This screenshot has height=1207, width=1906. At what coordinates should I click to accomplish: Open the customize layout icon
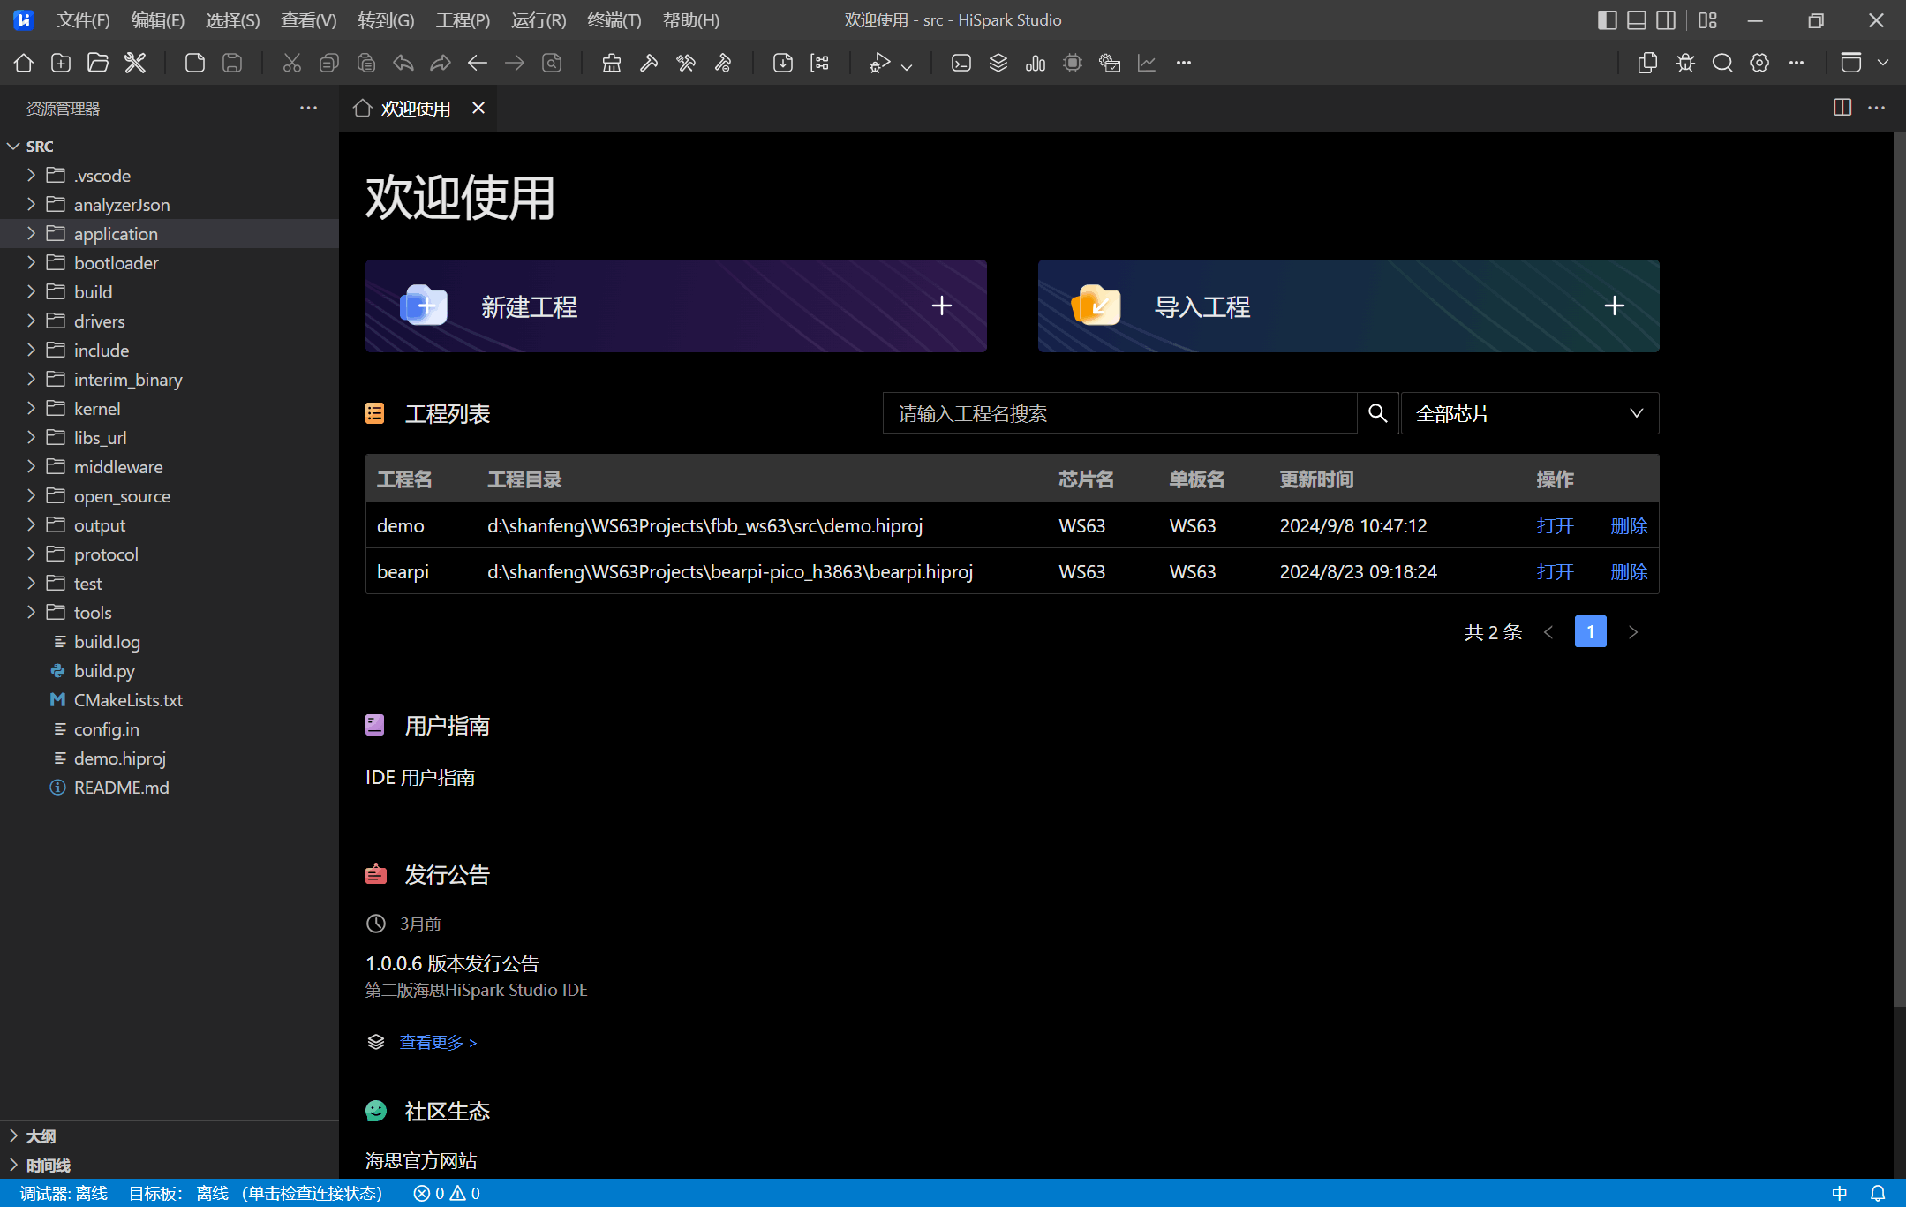1707,20
